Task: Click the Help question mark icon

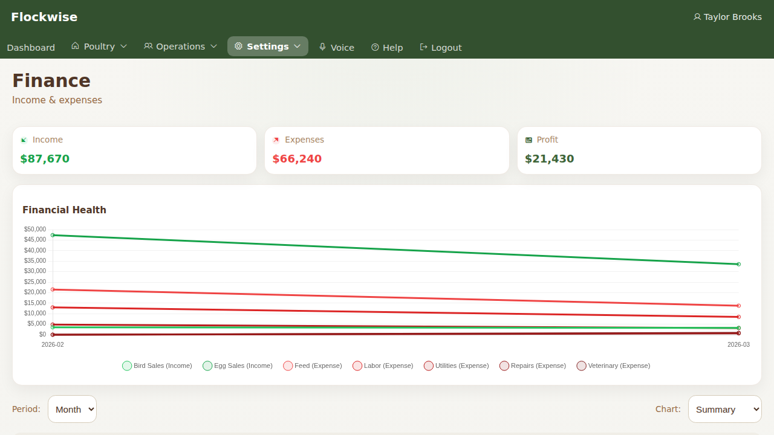Action: coord(376,47)
